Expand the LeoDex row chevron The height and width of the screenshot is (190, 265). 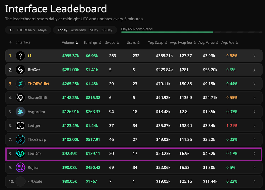pos(254,154)
